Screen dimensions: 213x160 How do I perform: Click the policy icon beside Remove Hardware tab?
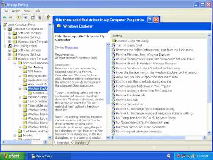click(114, 95)
